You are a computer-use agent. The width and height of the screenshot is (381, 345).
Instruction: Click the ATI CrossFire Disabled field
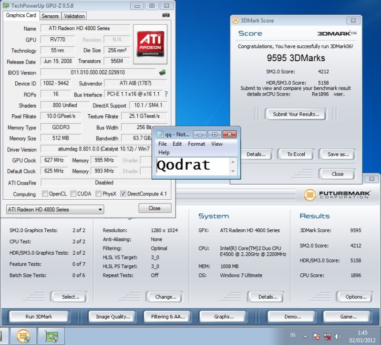104,183
